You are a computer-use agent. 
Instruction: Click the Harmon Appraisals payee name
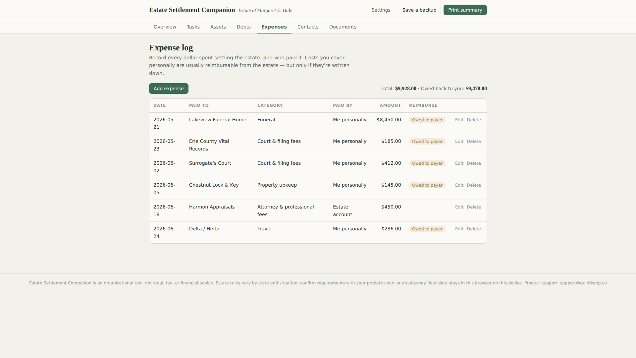point(212,207)
